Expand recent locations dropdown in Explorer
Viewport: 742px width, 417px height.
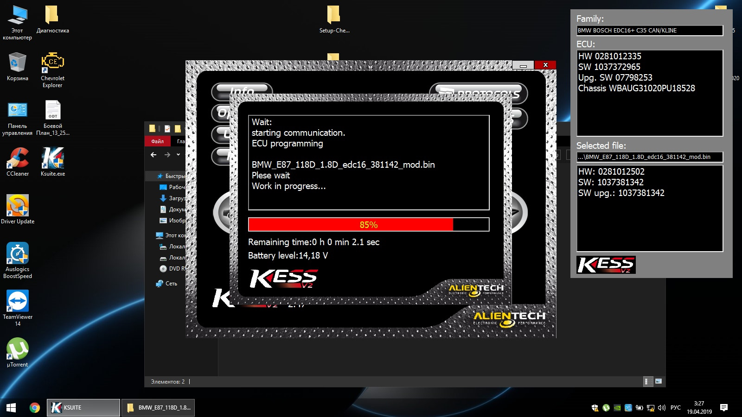179,155
